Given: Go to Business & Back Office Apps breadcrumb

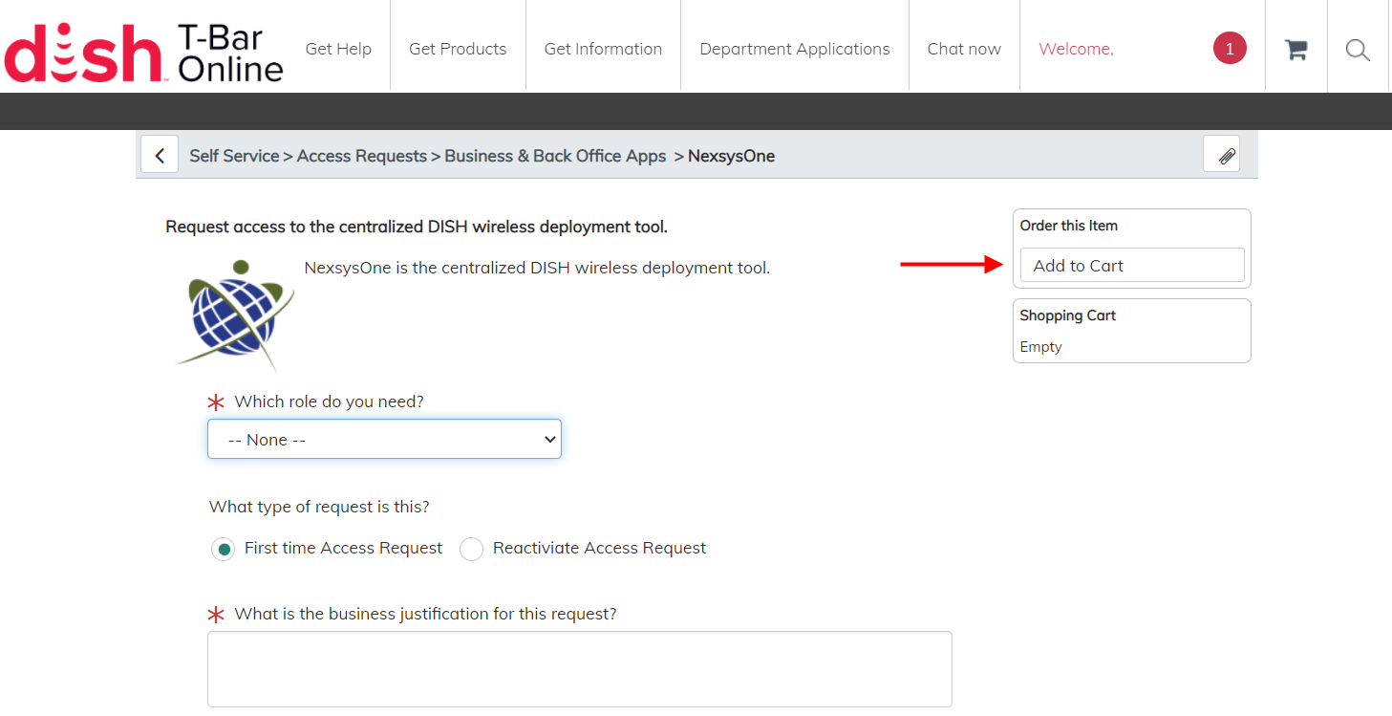Looking at the screenshot, I should pyautogui.click(x=555, y=156).
